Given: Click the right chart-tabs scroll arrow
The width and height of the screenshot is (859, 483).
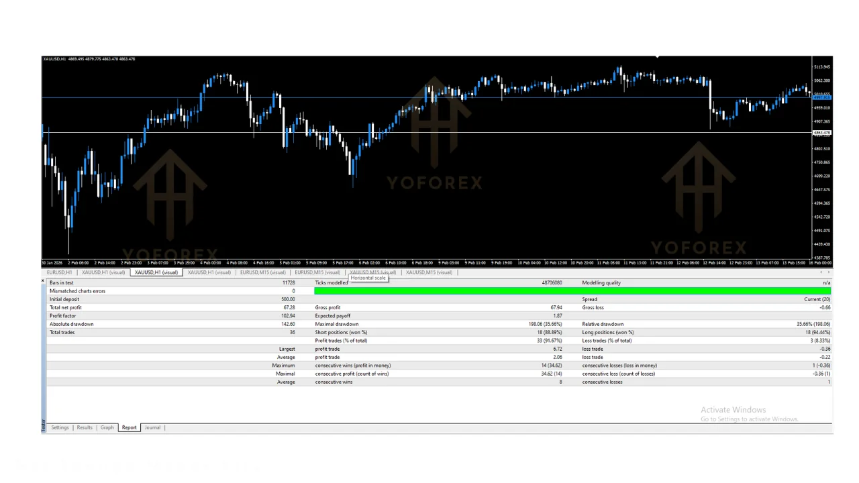Looking at the screenshot, I should pyautogui.click(x=829, y=272).
